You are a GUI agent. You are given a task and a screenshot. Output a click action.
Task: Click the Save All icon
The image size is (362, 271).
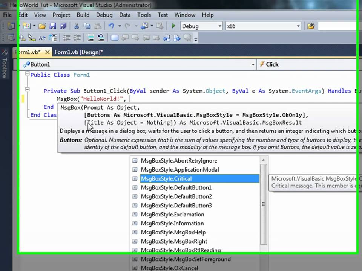click(63, 26)
